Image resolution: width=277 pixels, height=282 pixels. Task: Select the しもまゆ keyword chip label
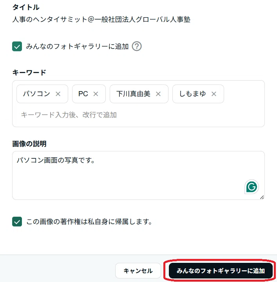[x=192, y=94]
